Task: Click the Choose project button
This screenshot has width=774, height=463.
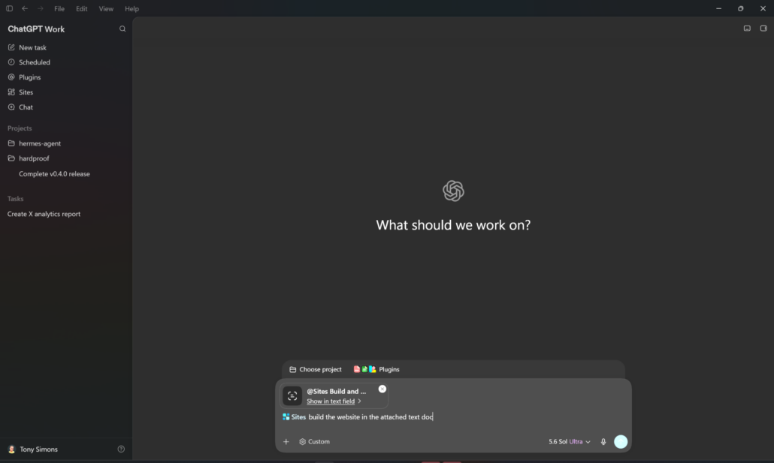Action: [316, 369]
